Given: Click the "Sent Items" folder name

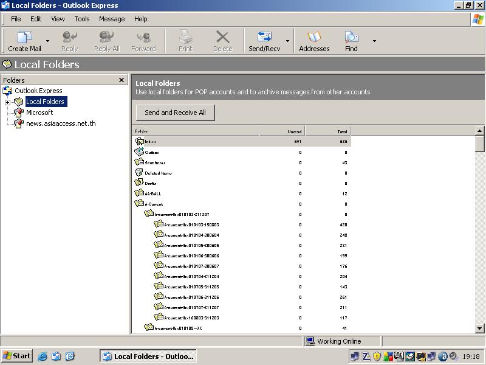Looking at the screenshot, I should pyautogui.click(x=155, y=162).
